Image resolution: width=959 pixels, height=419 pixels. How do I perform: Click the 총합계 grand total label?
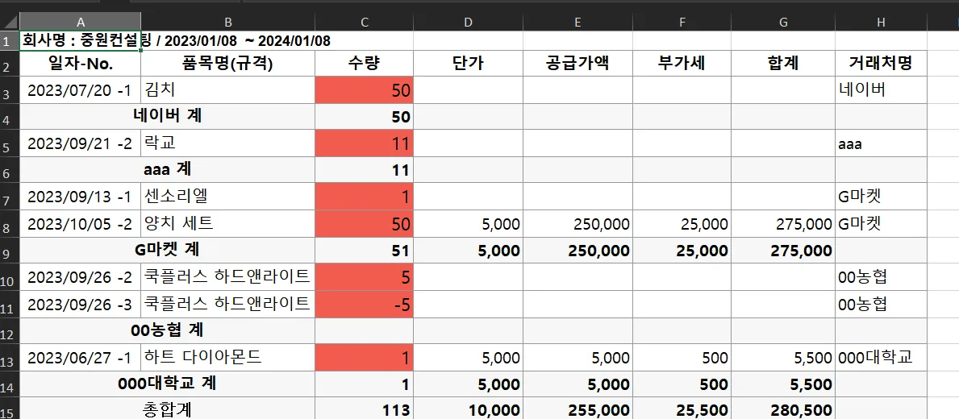(x=168, y=409)
